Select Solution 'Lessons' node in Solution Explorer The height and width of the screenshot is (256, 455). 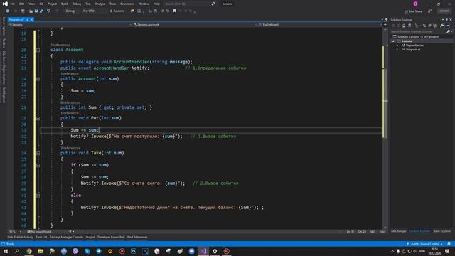click(x=418, y=36)
